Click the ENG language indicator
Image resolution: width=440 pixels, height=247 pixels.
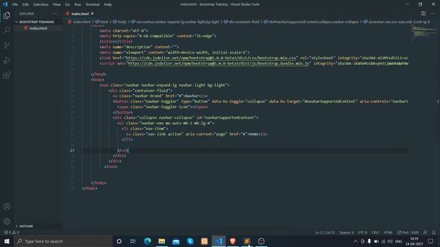399,241
